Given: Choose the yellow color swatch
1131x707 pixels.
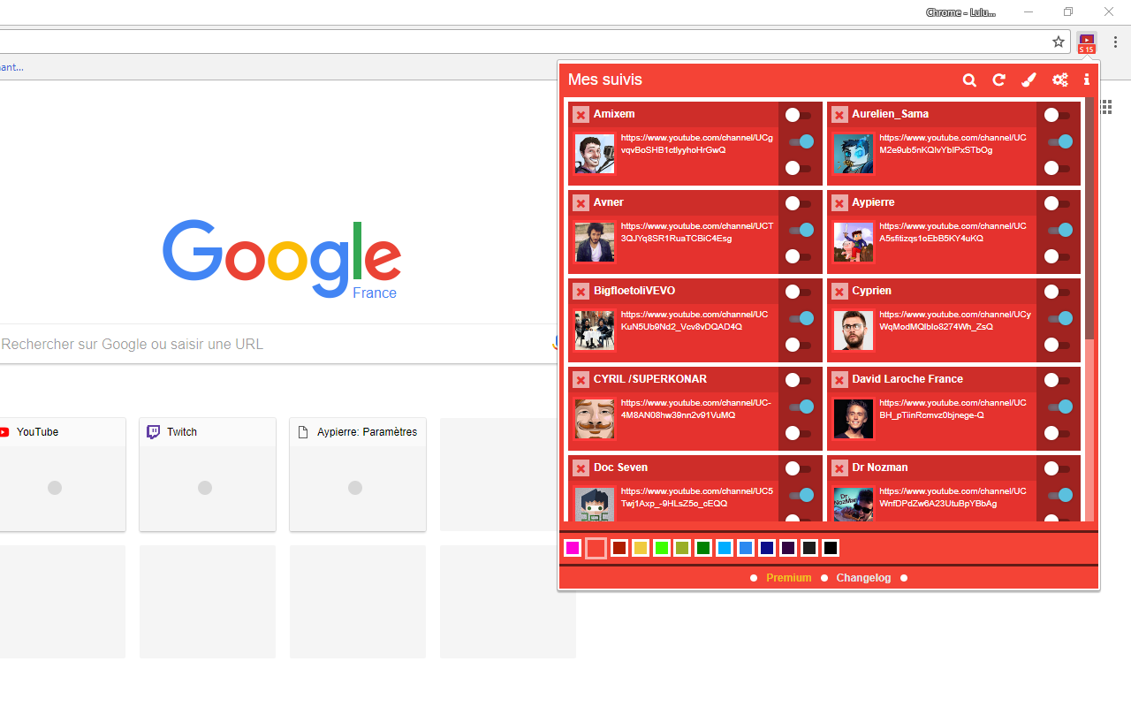Looking at the screenshot, I should tap(640, 548).
